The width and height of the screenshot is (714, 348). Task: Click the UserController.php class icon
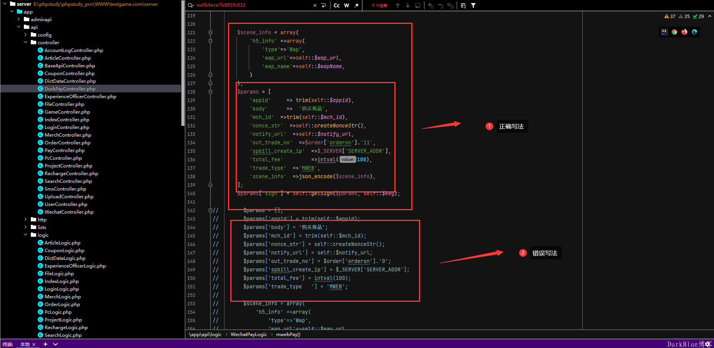point(40,204)
